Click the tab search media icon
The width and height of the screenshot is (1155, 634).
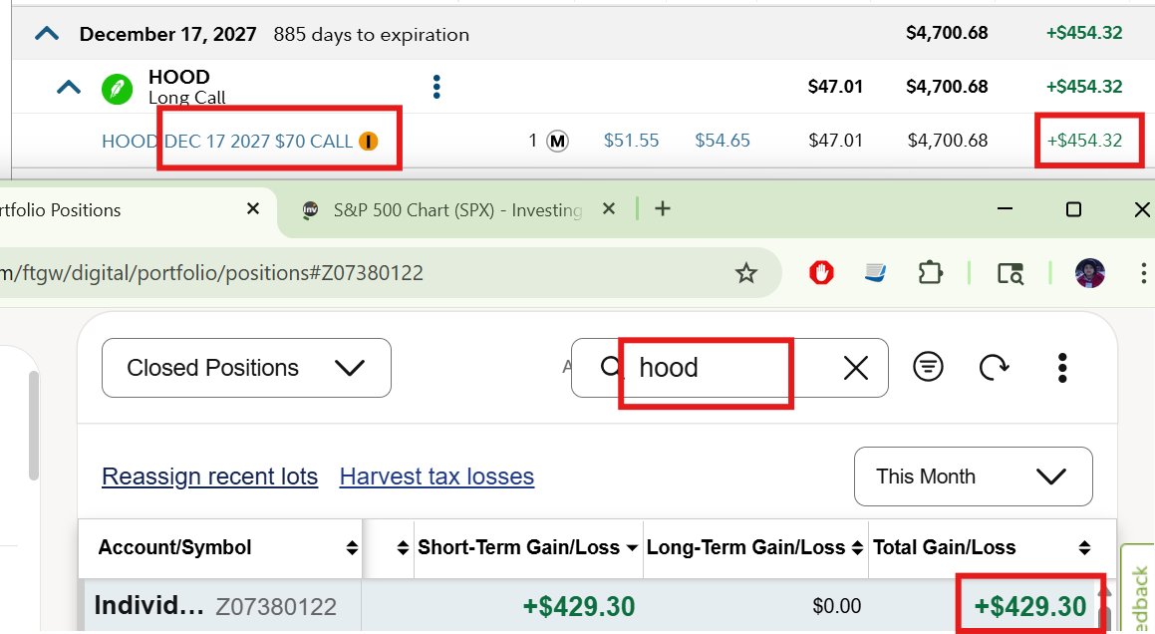(x=1011, y=273)
